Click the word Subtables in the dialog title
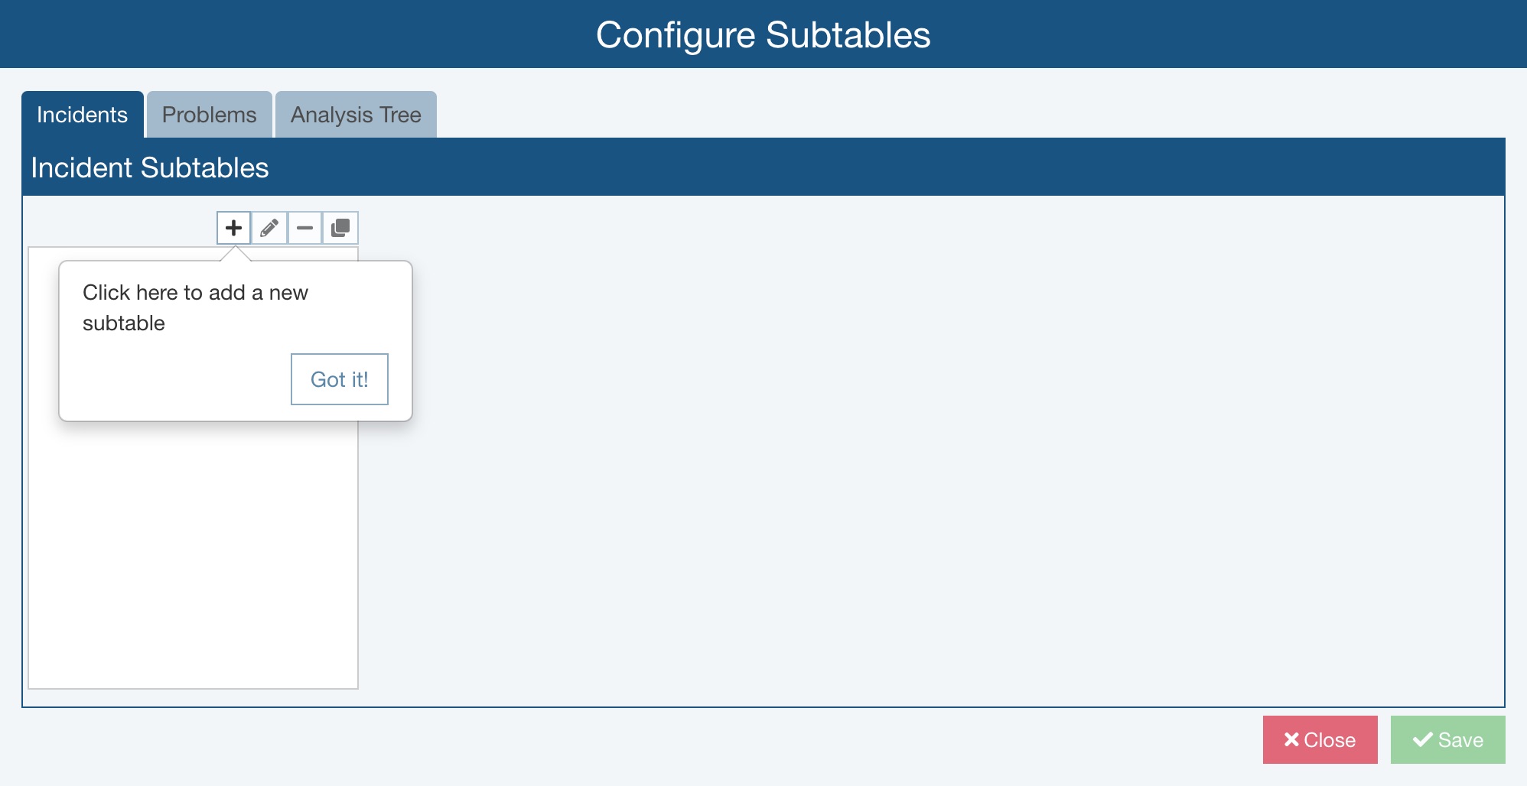1527x786 pixels. coord(848,35)
